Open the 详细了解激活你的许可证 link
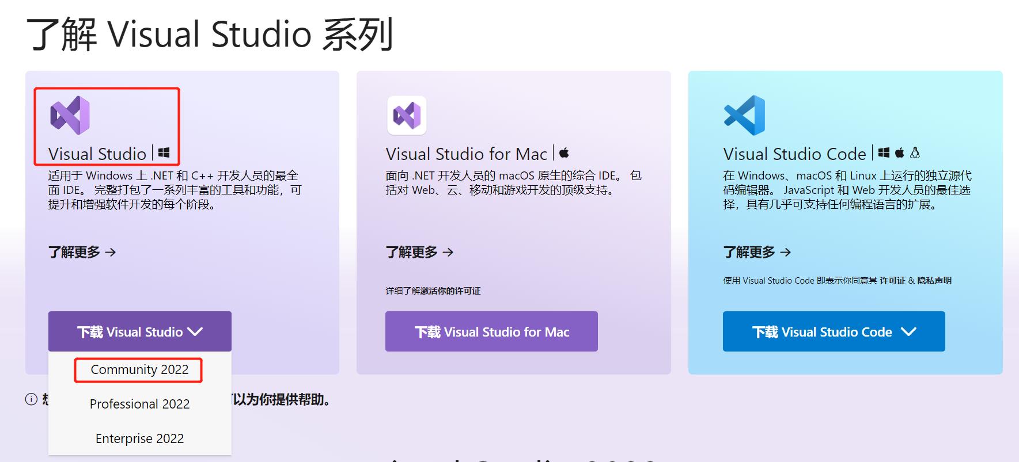This screenshot has height=462, width=1019. [x=433, y=291]
